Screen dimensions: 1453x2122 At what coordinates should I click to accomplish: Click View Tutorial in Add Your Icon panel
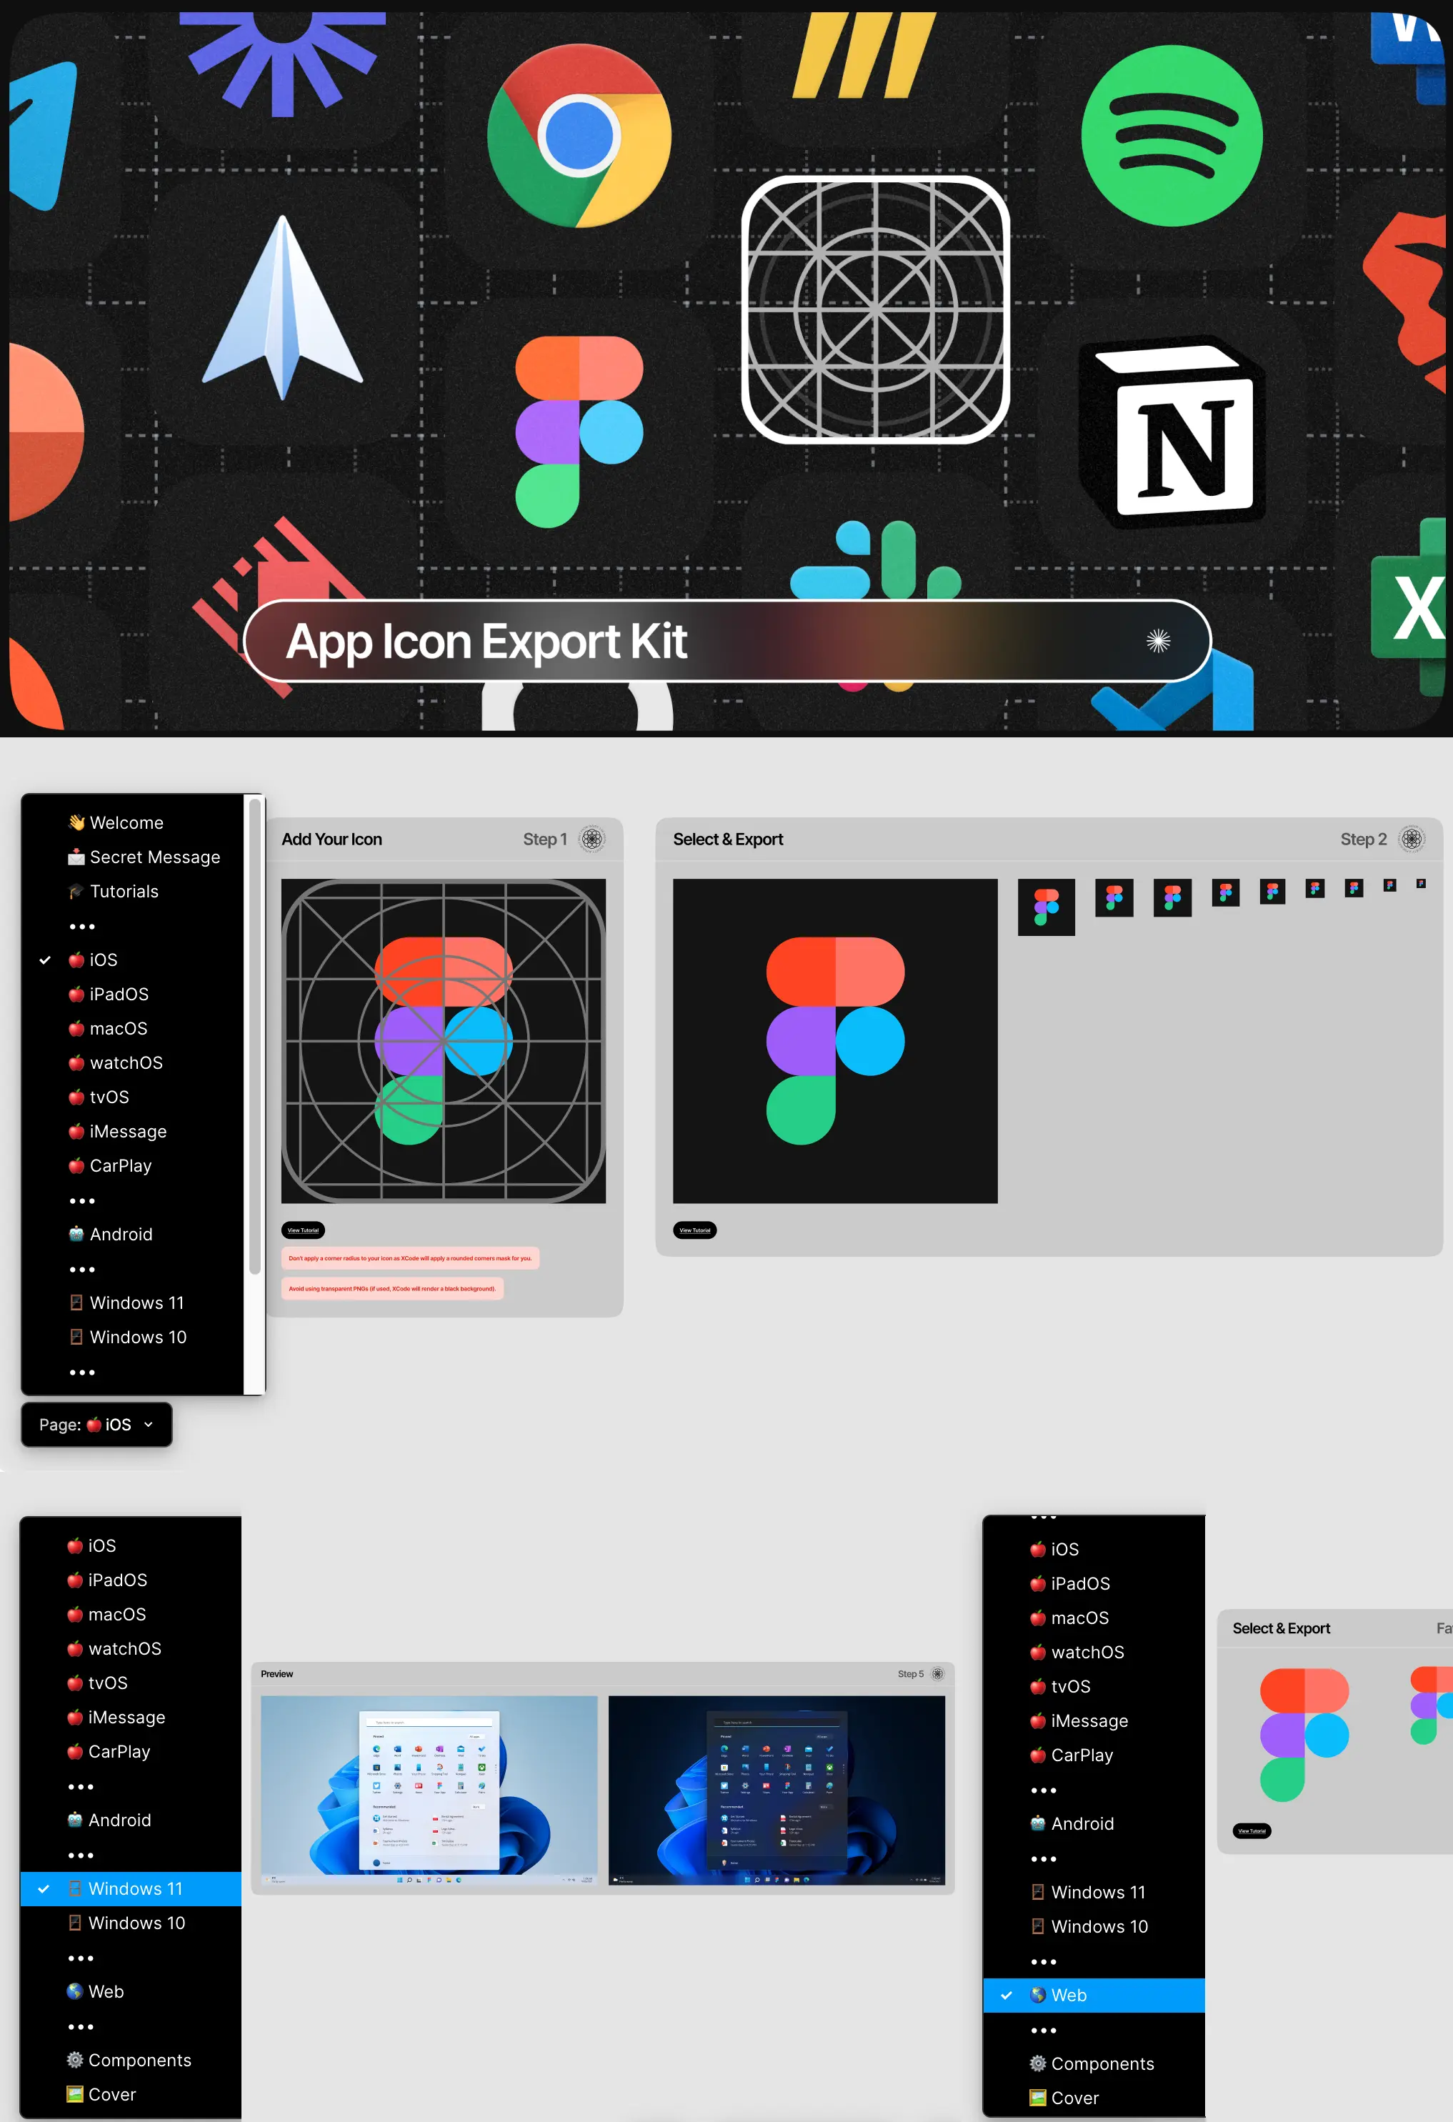(x=303, y=1230)
